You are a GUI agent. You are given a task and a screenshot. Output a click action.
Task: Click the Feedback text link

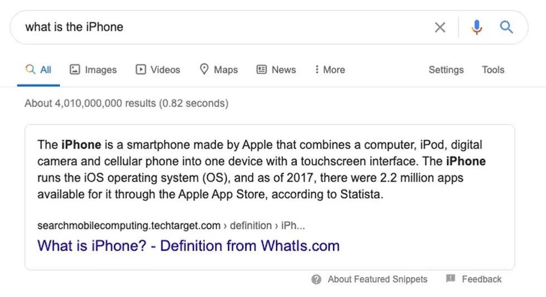point(481,280)
